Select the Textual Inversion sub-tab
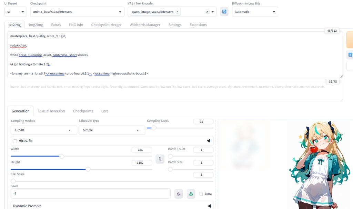Viewport: 353px width, 209px height. coord(51,111)
